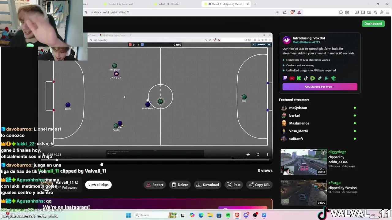
Task: Toggle the browser sidebar panel
Action: click(363, 12)
